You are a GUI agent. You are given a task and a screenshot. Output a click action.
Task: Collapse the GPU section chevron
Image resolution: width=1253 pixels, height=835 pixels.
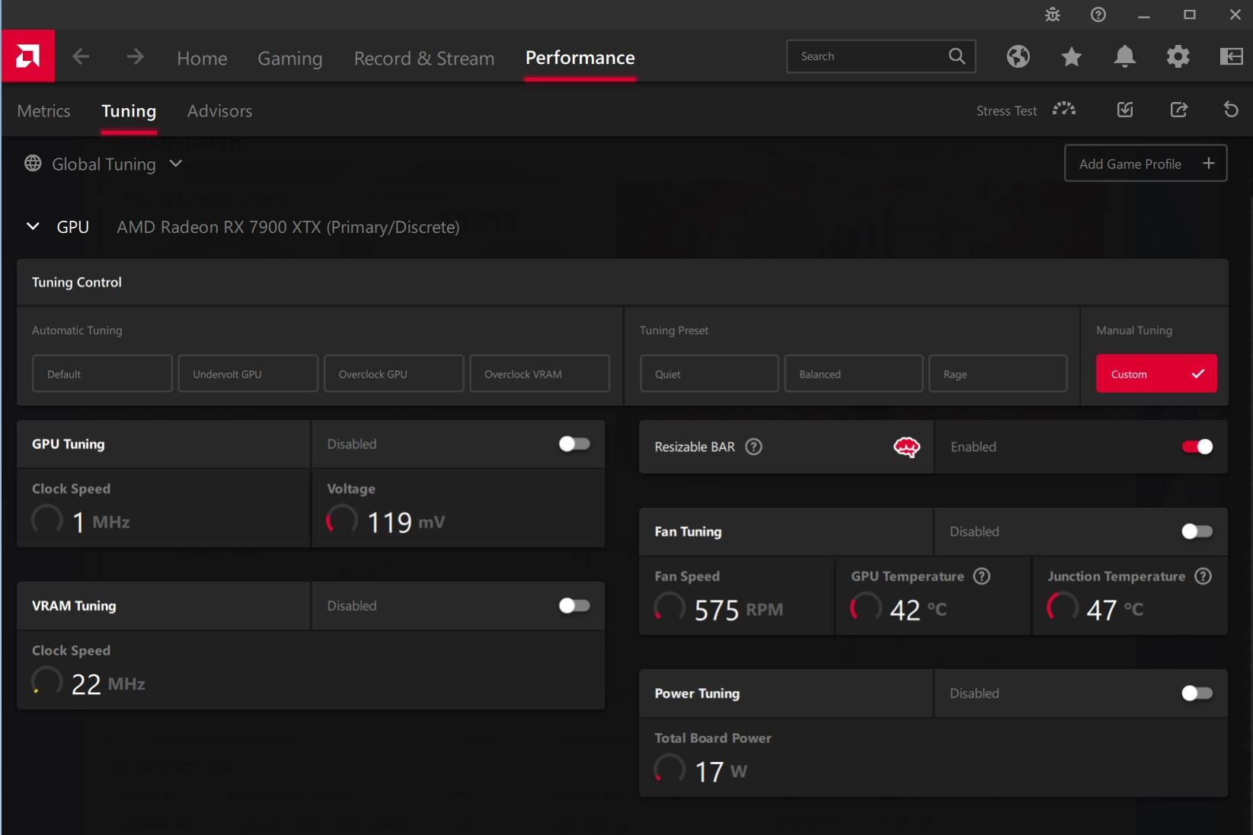tap(33, 226)
